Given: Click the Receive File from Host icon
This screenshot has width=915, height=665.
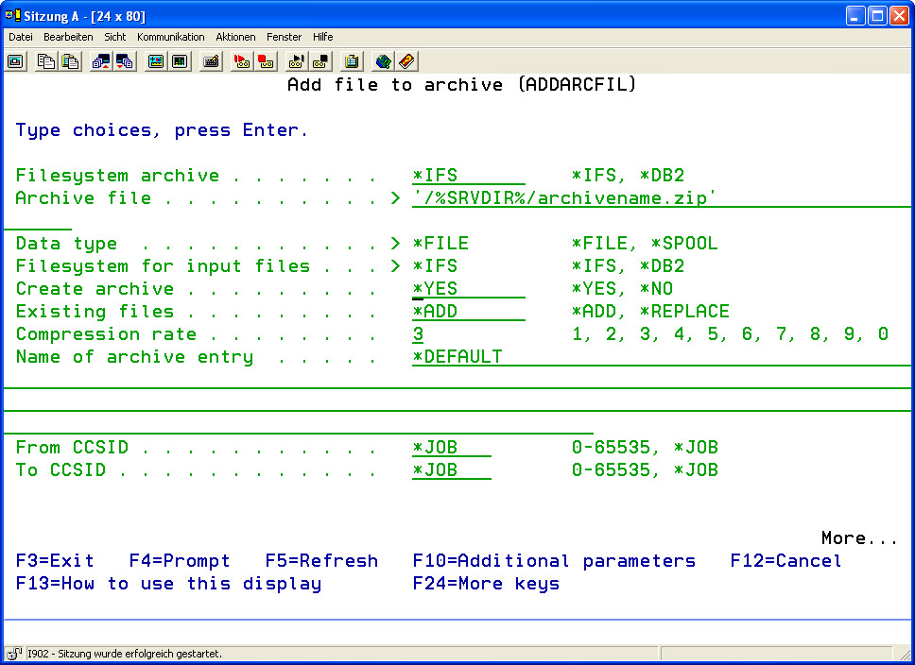Looking at the screenshot, I should point(125,61).
